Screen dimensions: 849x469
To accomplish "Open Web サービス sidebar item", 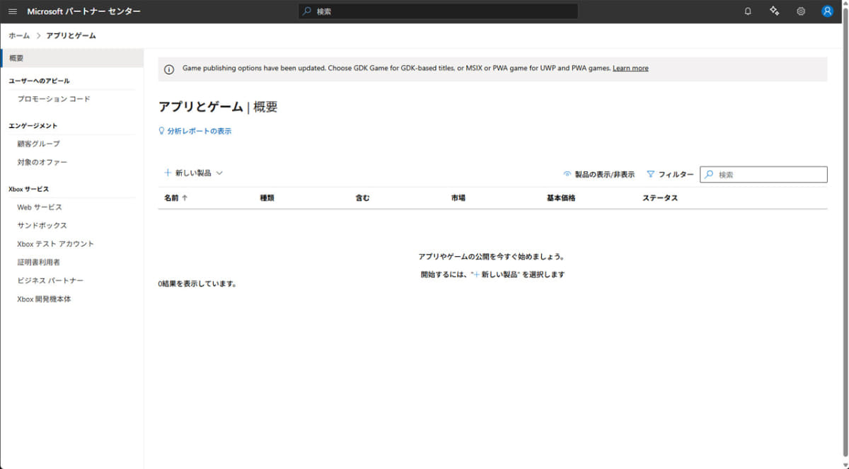I will click(40, 207).
